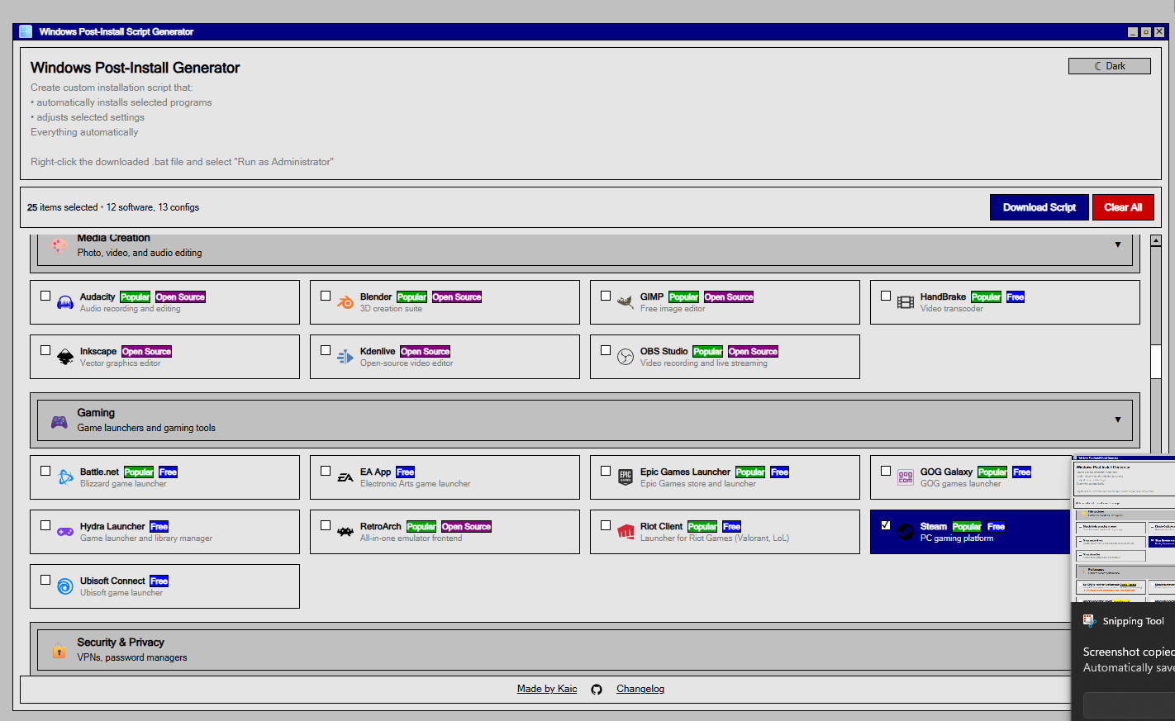Click the Ubisoft Connect swirl icon
This screenshot has height=721, width=1175.
click(x=65, y=586)
